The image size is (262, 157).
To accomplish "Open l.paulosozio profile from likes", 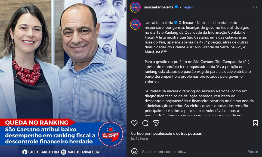I will 162,133.
